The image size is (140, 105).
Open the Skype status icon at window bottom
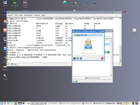point(76,81)
